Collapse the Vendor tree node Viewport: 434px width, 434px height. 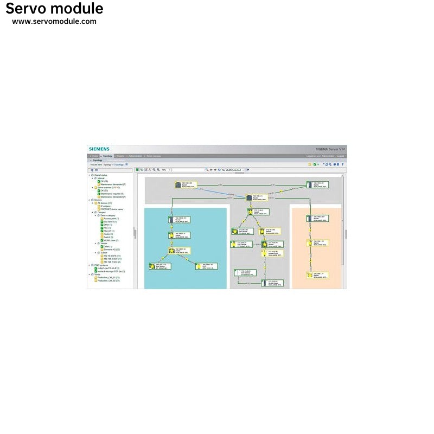[x=95, y=243]
